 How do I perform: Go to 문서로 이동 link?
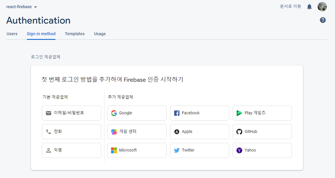(x=290, y=6)
